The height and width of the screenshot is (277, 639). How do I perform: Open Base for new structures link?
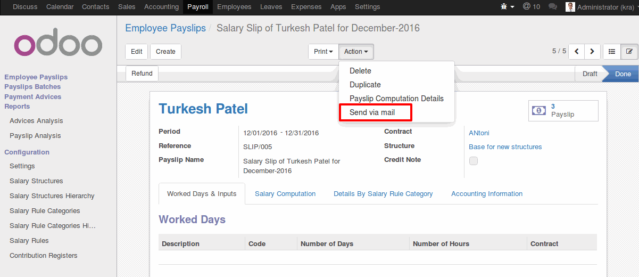point(505,147)
